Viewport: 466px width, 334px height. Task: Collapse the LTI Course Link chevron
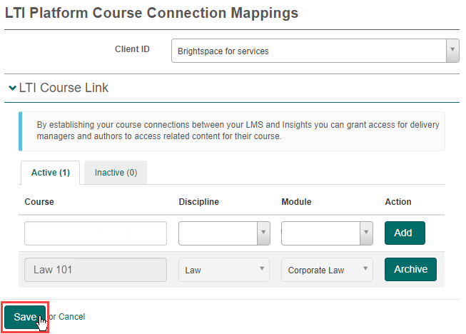point(12,88)
